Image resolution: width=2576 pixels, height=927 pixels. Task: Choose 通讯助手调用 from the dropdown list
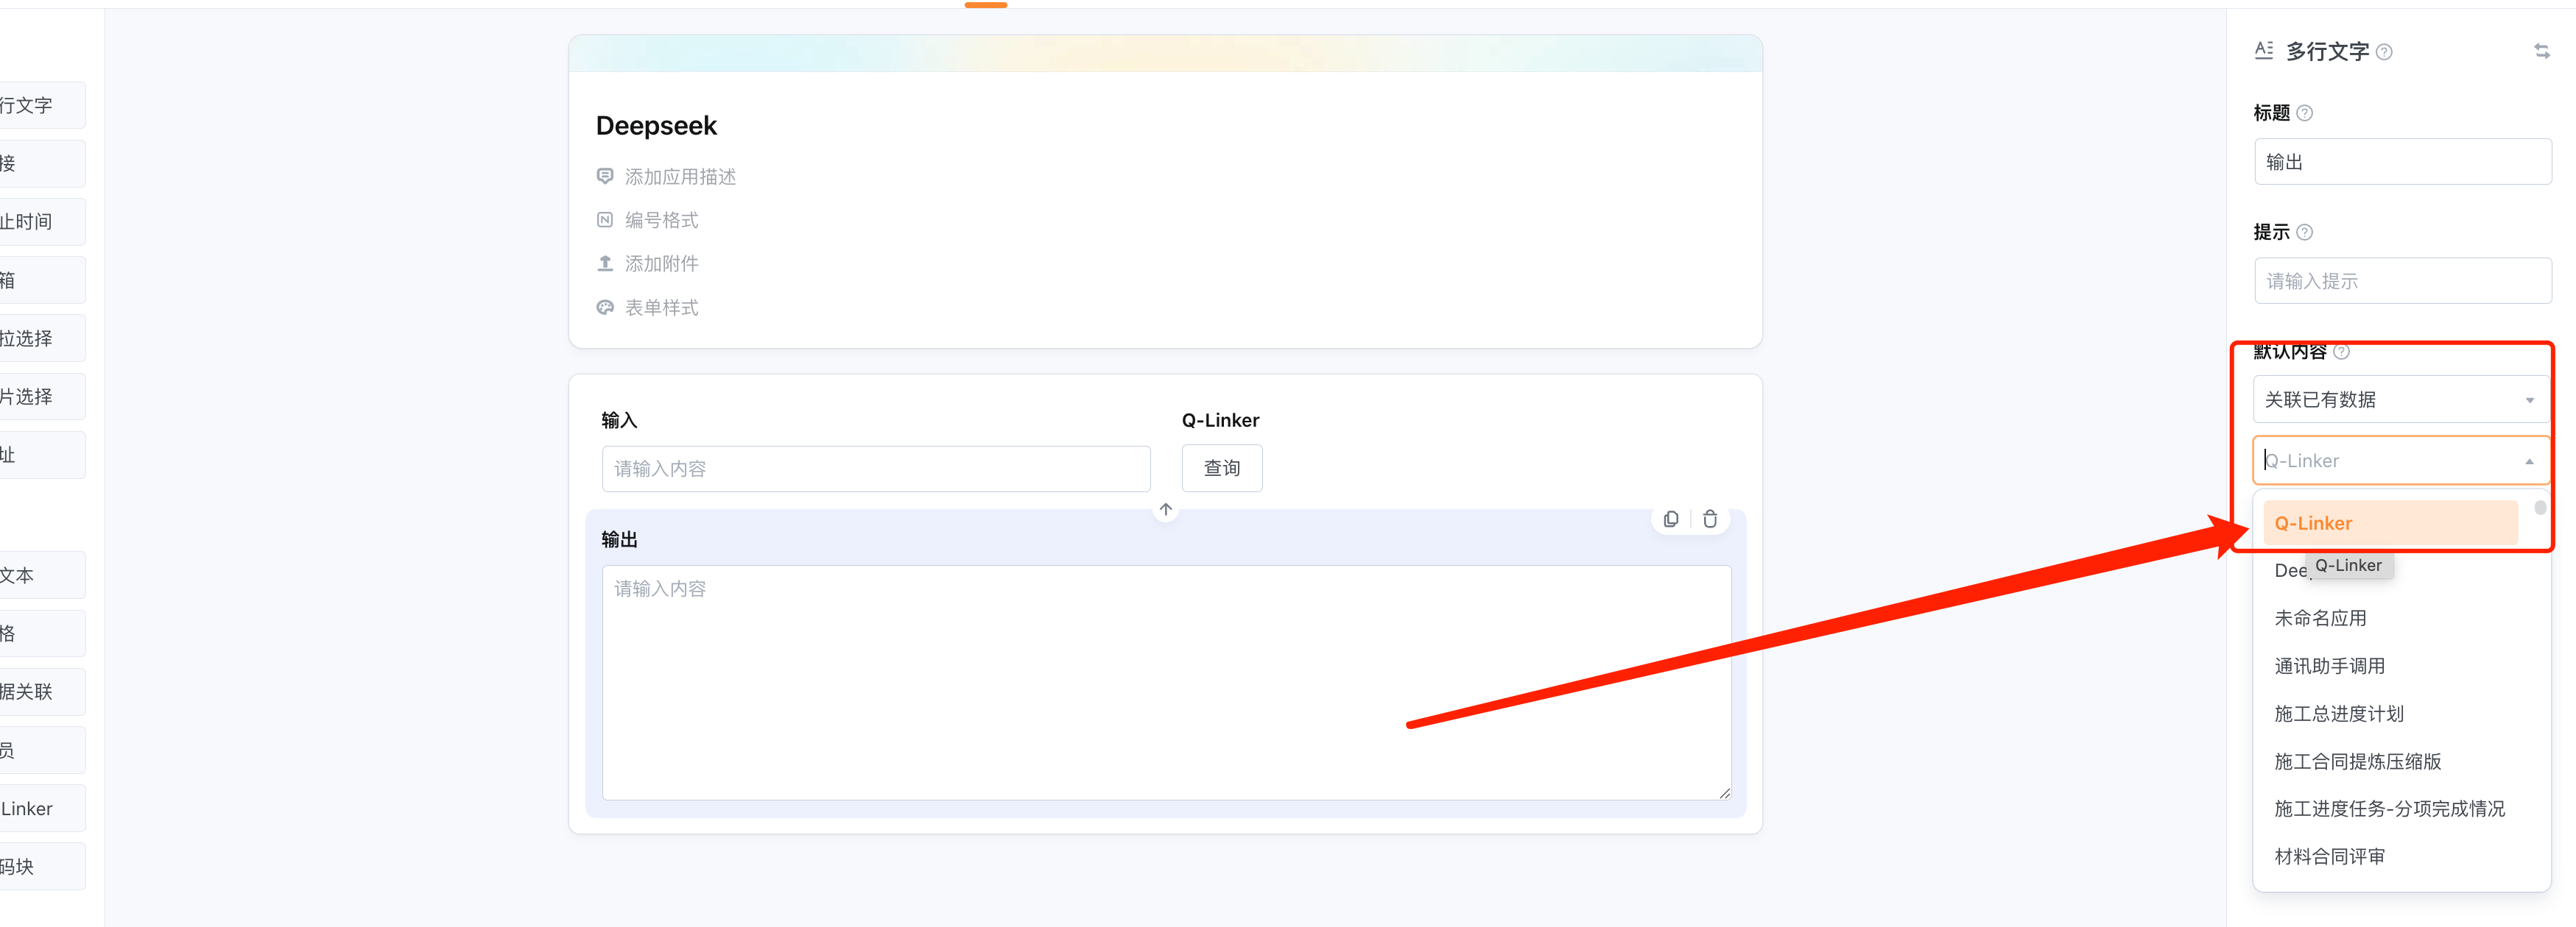point(2329,667)
